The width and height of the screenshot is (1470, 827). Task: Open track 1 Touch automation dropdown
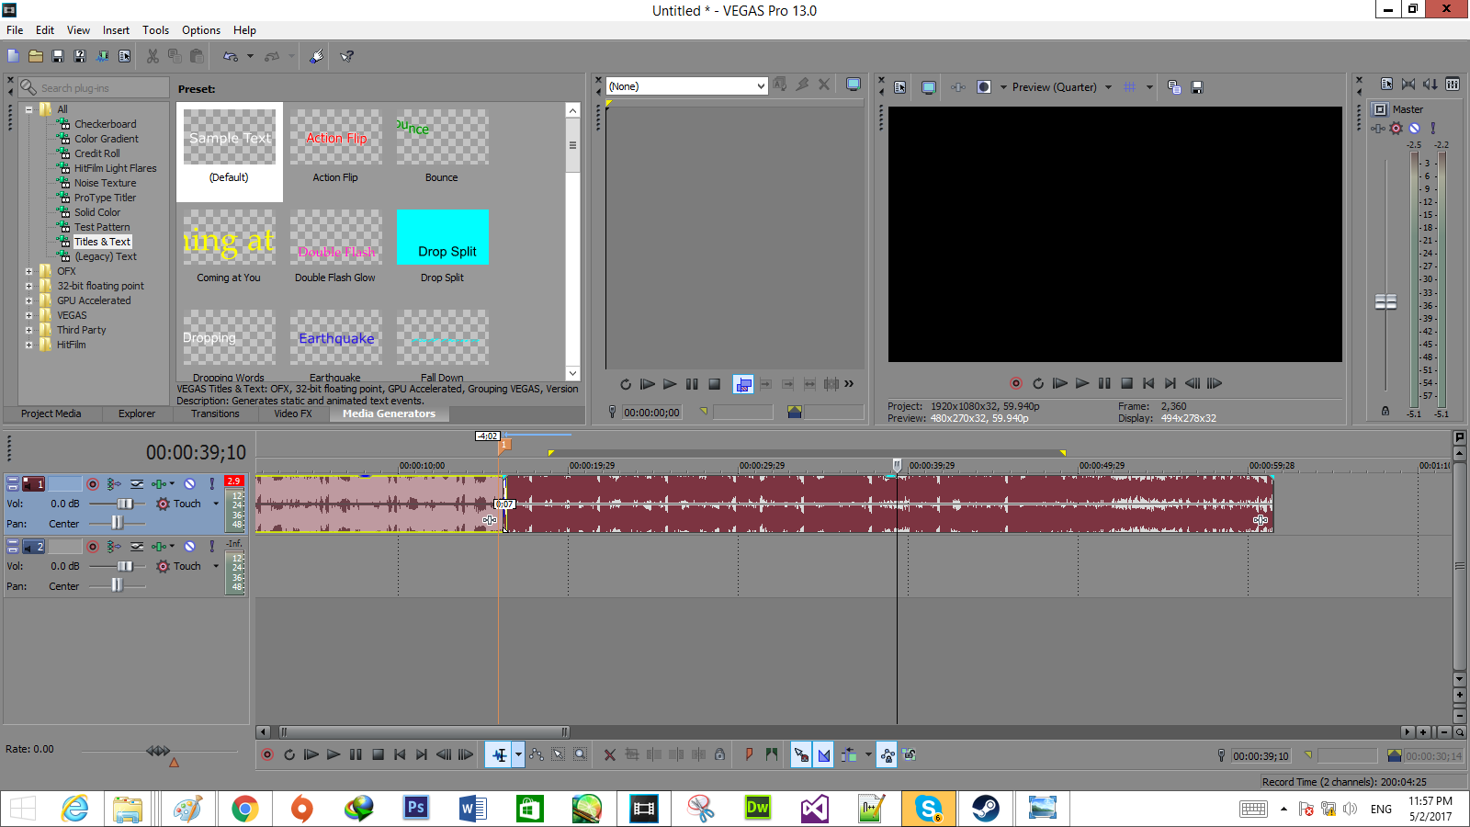pyautogui.click(x=216, y=504)
